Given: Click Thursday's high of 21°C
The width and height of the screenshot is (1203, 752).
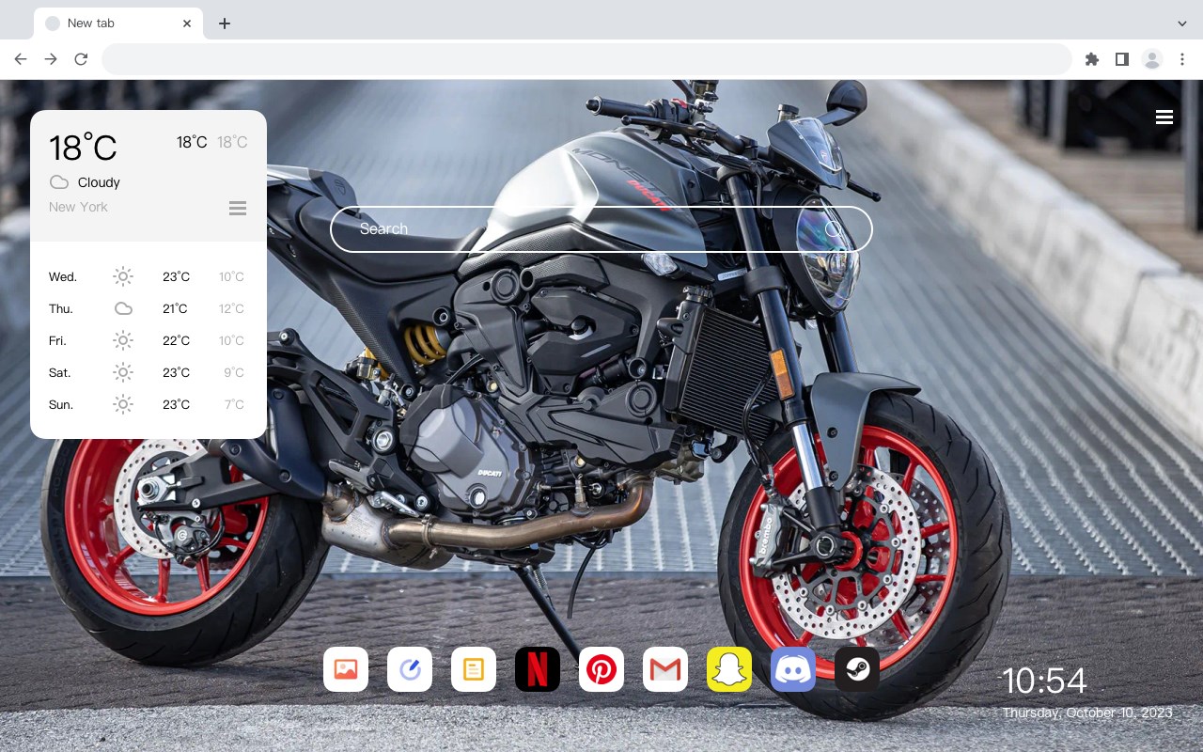Looking at the screenshot, I should pyautogui.click(x=175, y=308).
